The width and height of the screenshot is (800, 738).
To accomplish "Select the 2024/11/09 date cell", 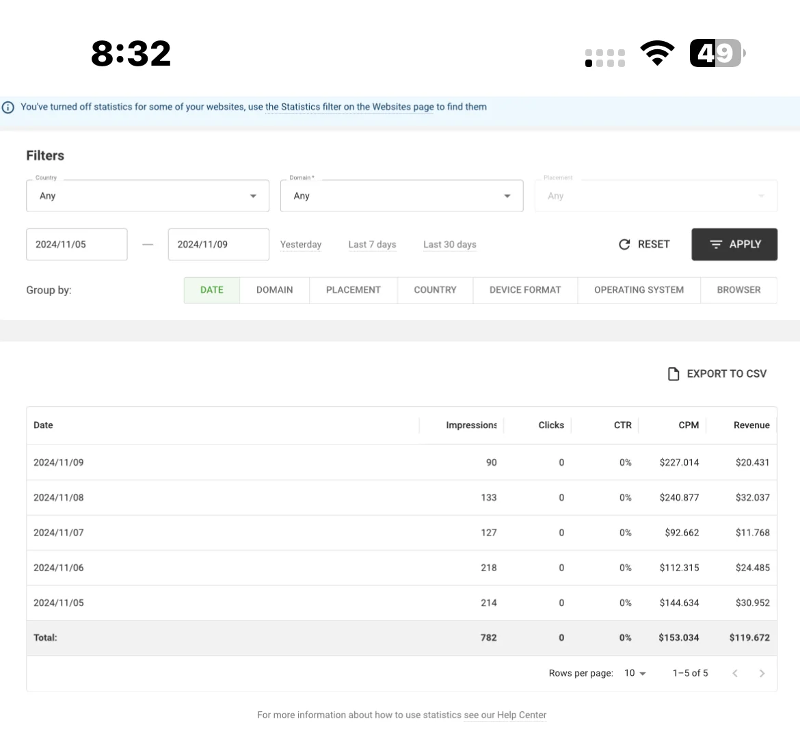I will (59, 462).
